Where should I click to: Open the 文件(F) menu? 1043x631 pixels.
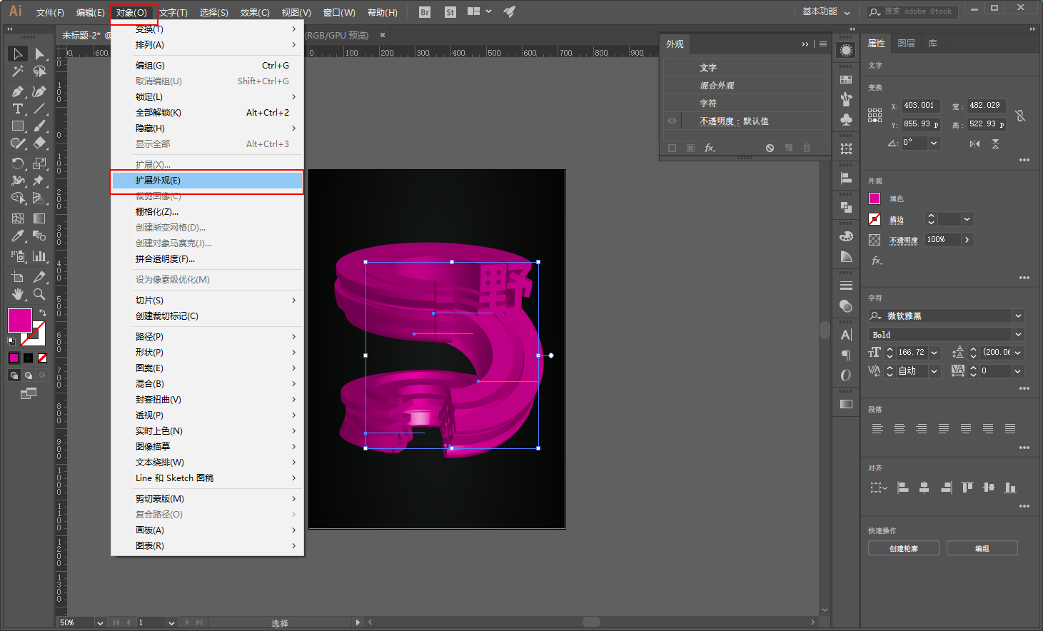click(50, 13)
